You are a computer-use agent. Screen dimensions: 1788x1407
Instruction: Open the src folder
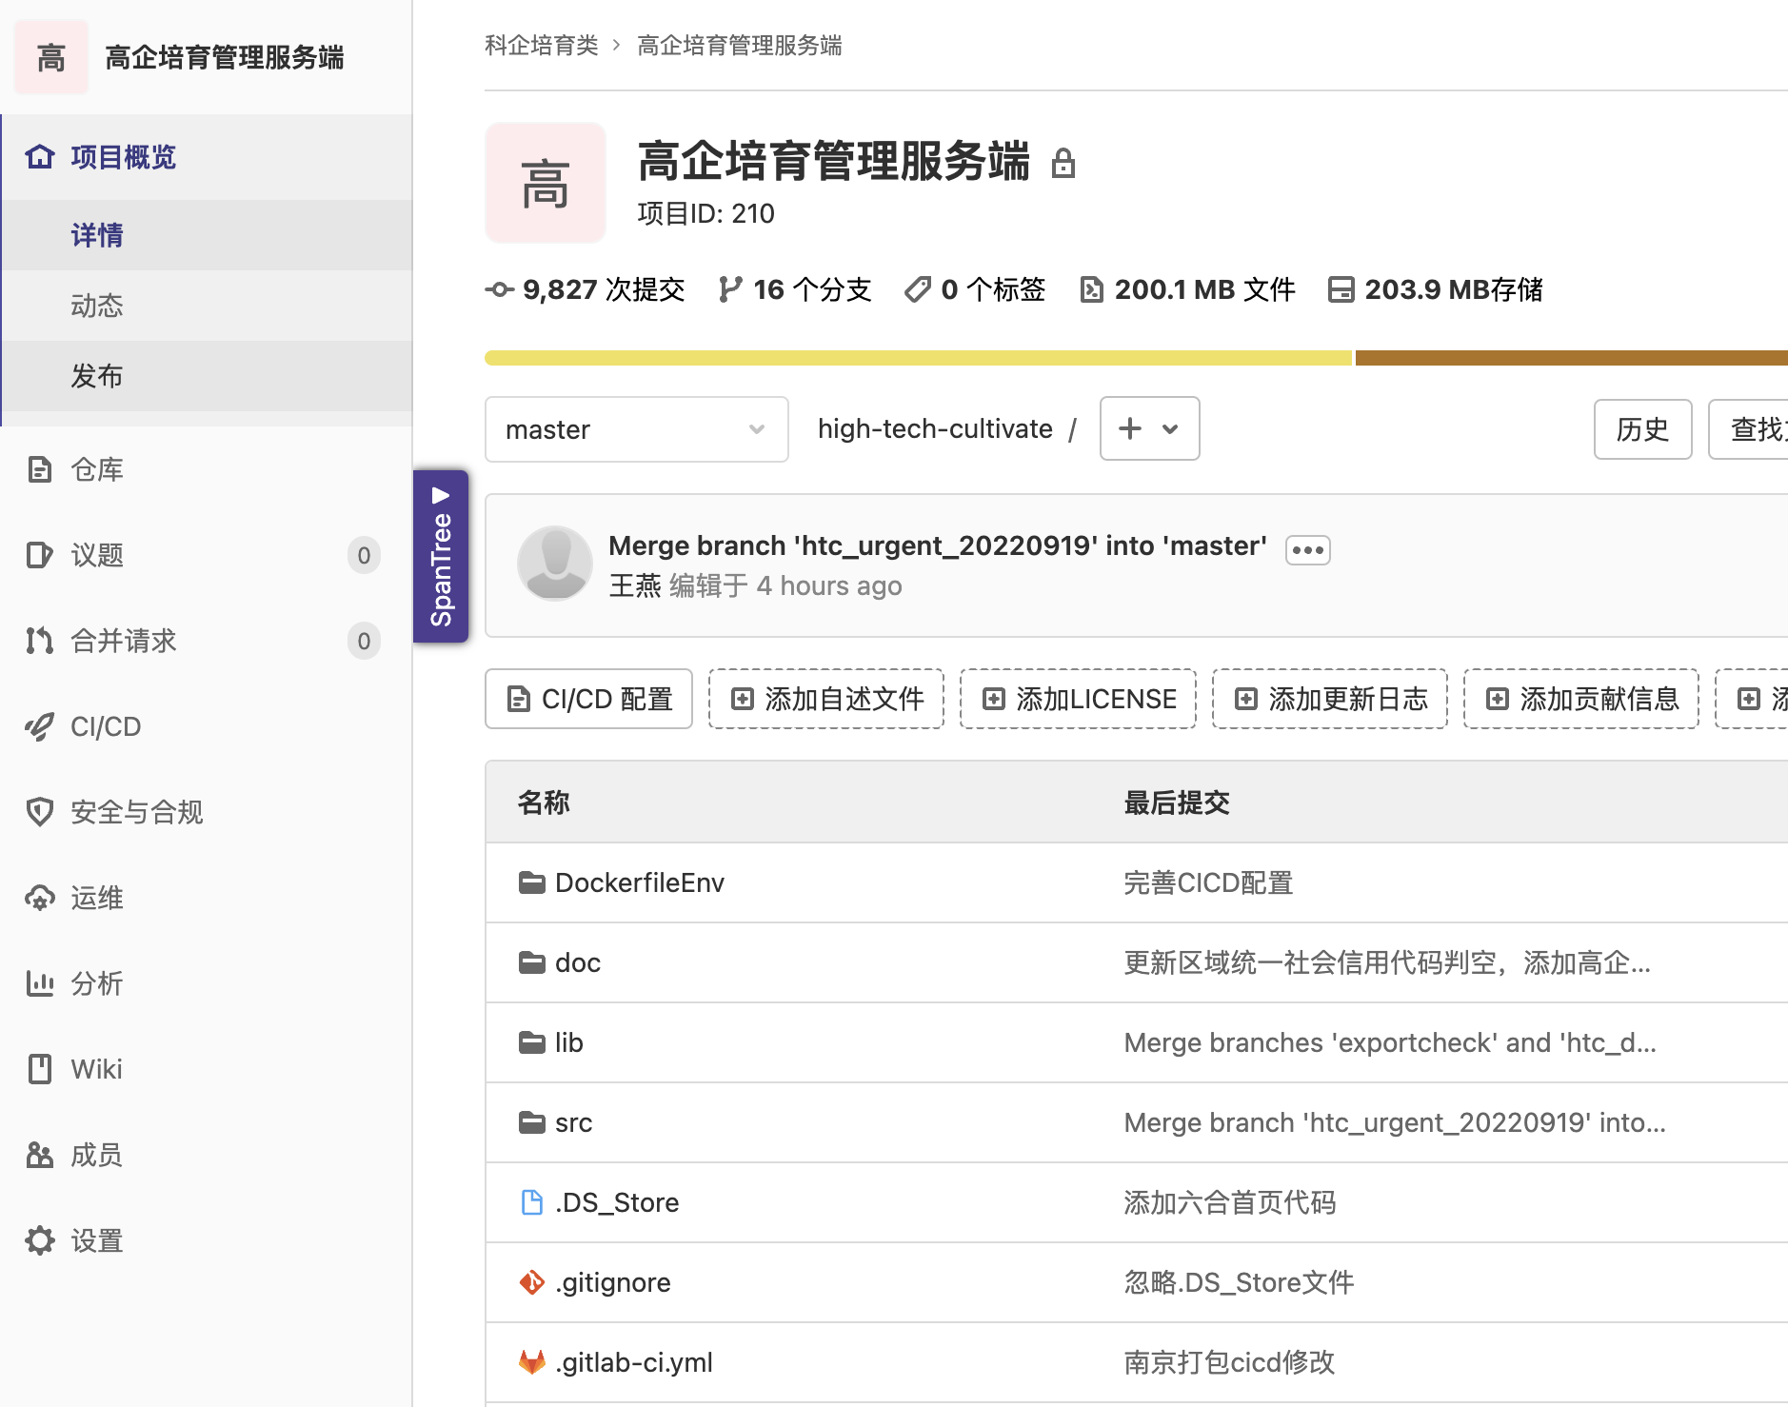click(x=572, y=1122)
